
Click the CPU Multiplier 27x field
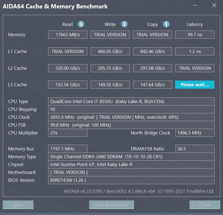pos(68,133)
